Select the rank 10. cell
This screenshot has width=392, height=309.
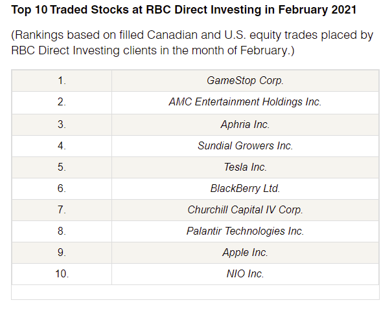point(62,274)
